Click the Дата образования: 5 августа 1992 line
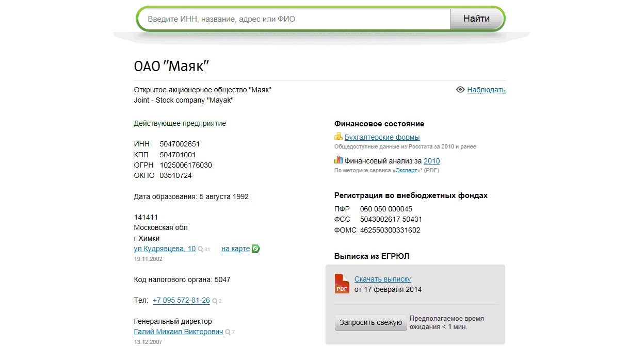629x346 pixels. 191,196
